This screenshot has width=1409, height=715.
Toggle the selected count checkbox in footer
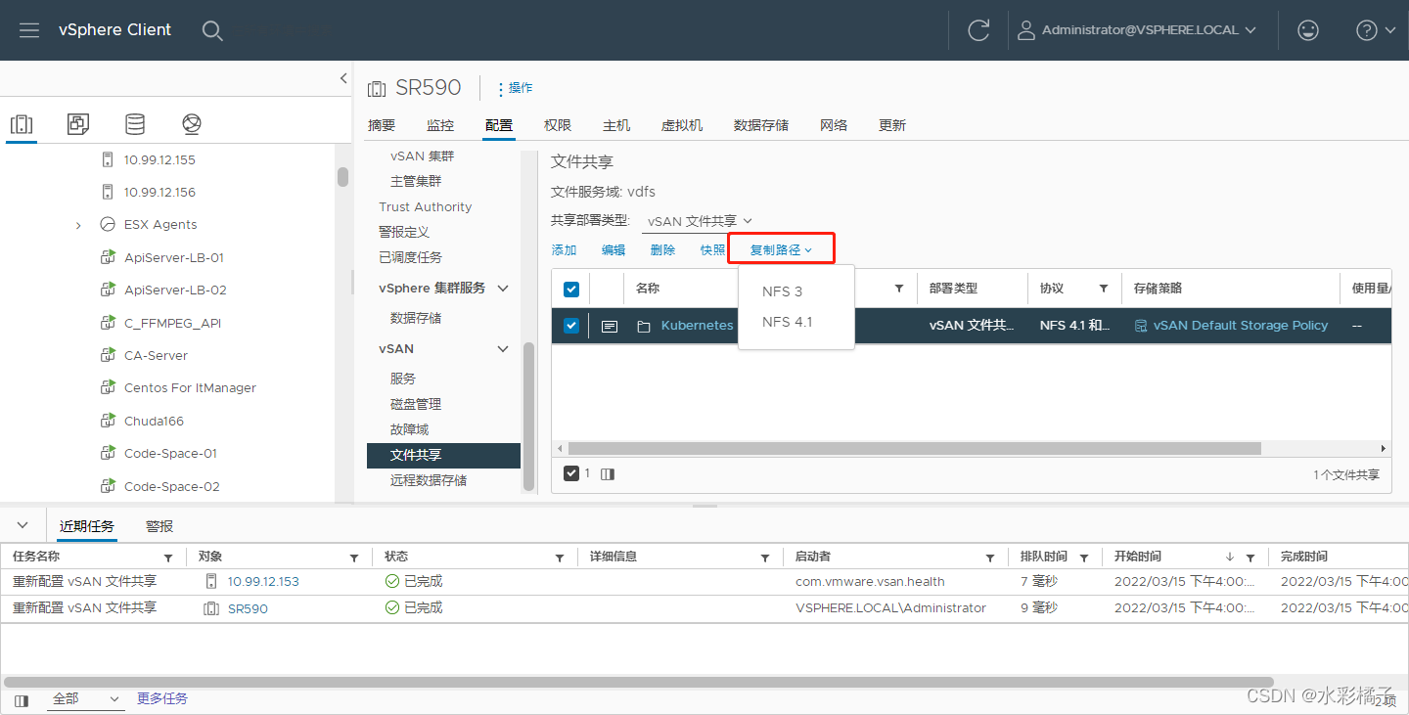tap(571, 473)
